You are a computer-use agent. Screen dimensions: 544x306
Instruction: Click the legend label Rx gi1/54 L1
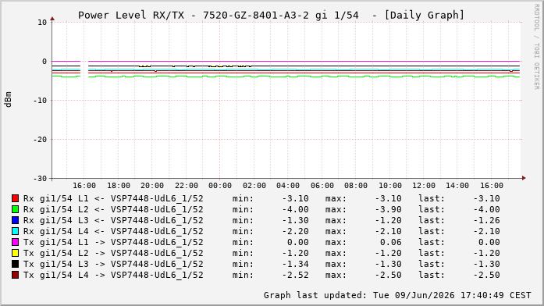click(113, 198)
